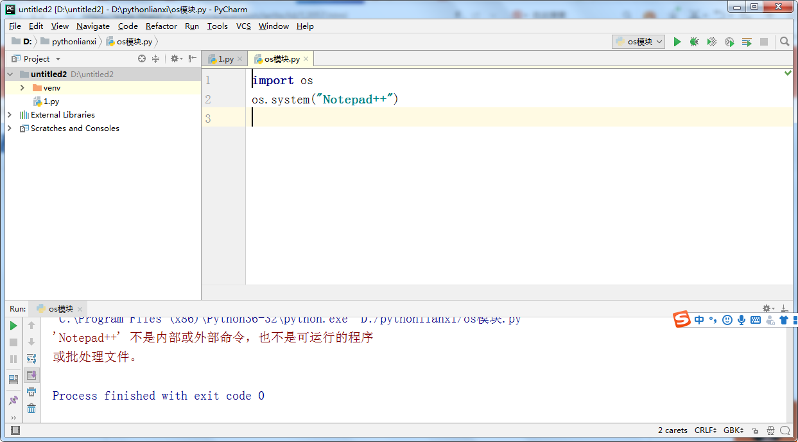Viewport: 798px width, 442px height.
Task: Click the grey Stop icon in top toolbar
Action: [764, 42]
